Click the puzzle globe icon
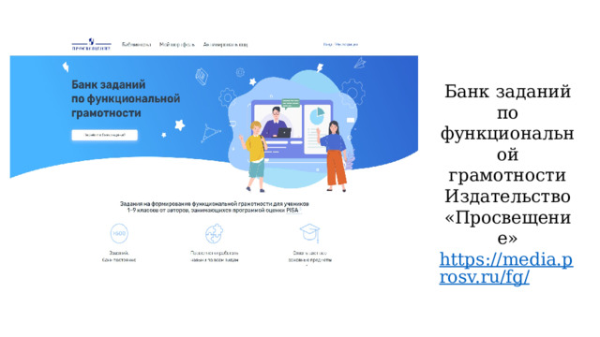Viewport: 600px width, 337px height. (x=214, y=233)
